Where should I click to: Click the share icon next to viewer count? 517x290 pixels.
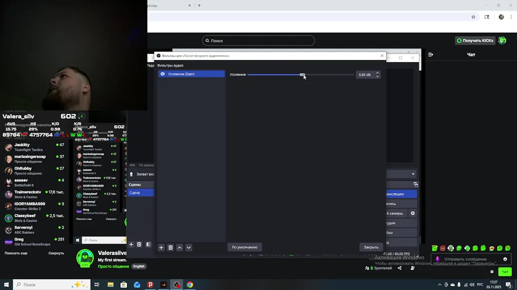point(399,268)
